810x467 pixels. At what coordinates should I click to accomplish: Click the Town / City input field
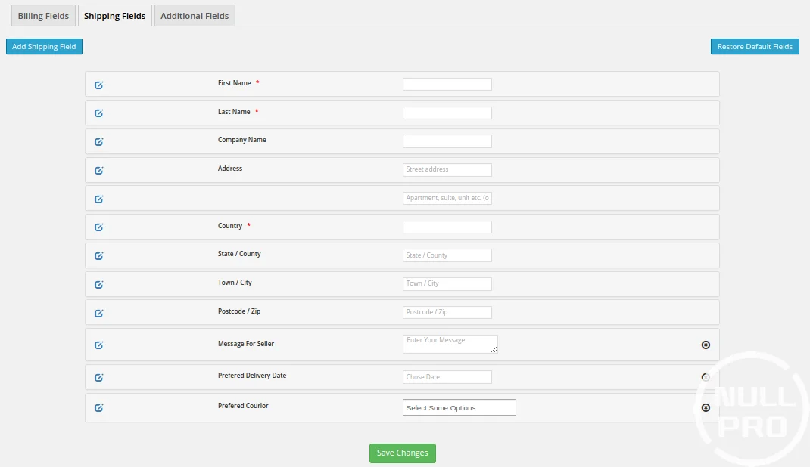click(x=447, y=284)
